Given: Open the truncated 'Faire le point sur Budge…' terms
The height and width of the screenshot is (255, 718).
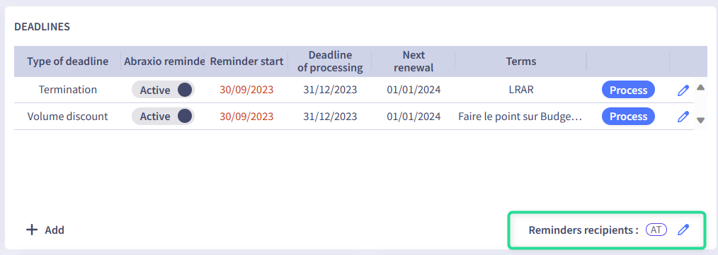Looking at the screenshot, I should (520, 117).
